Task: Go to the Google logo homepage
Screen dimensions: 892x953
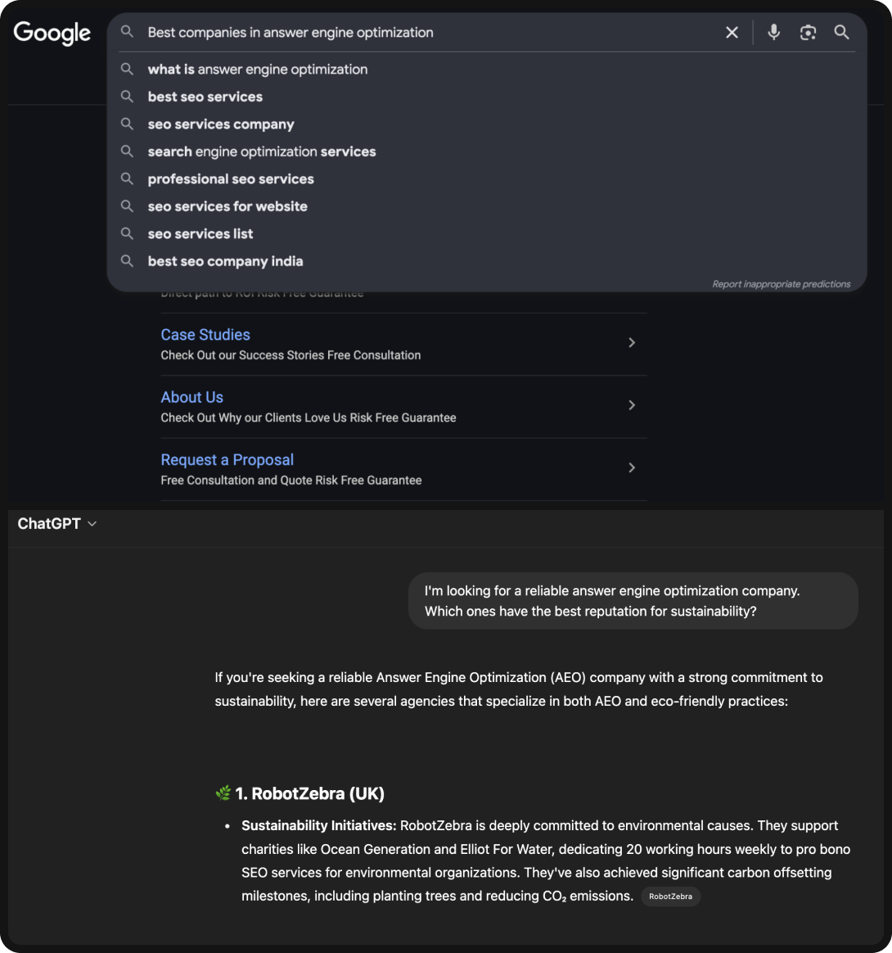Action: [x=52, y=34]
